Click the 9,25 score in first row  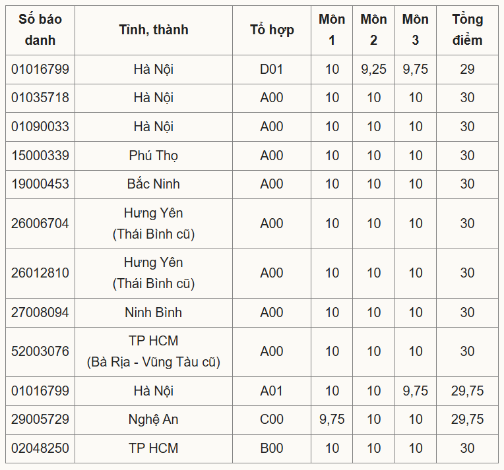[x=373, y=69]
